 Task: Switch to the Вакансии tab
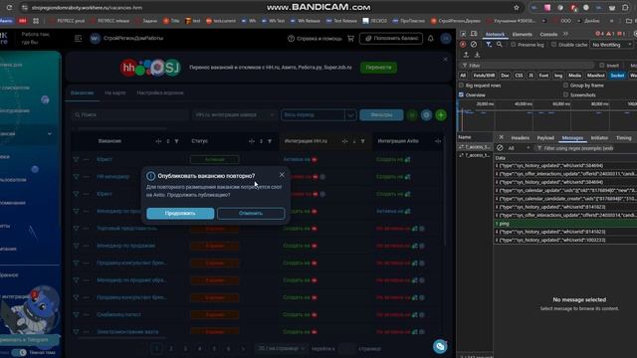82,92
